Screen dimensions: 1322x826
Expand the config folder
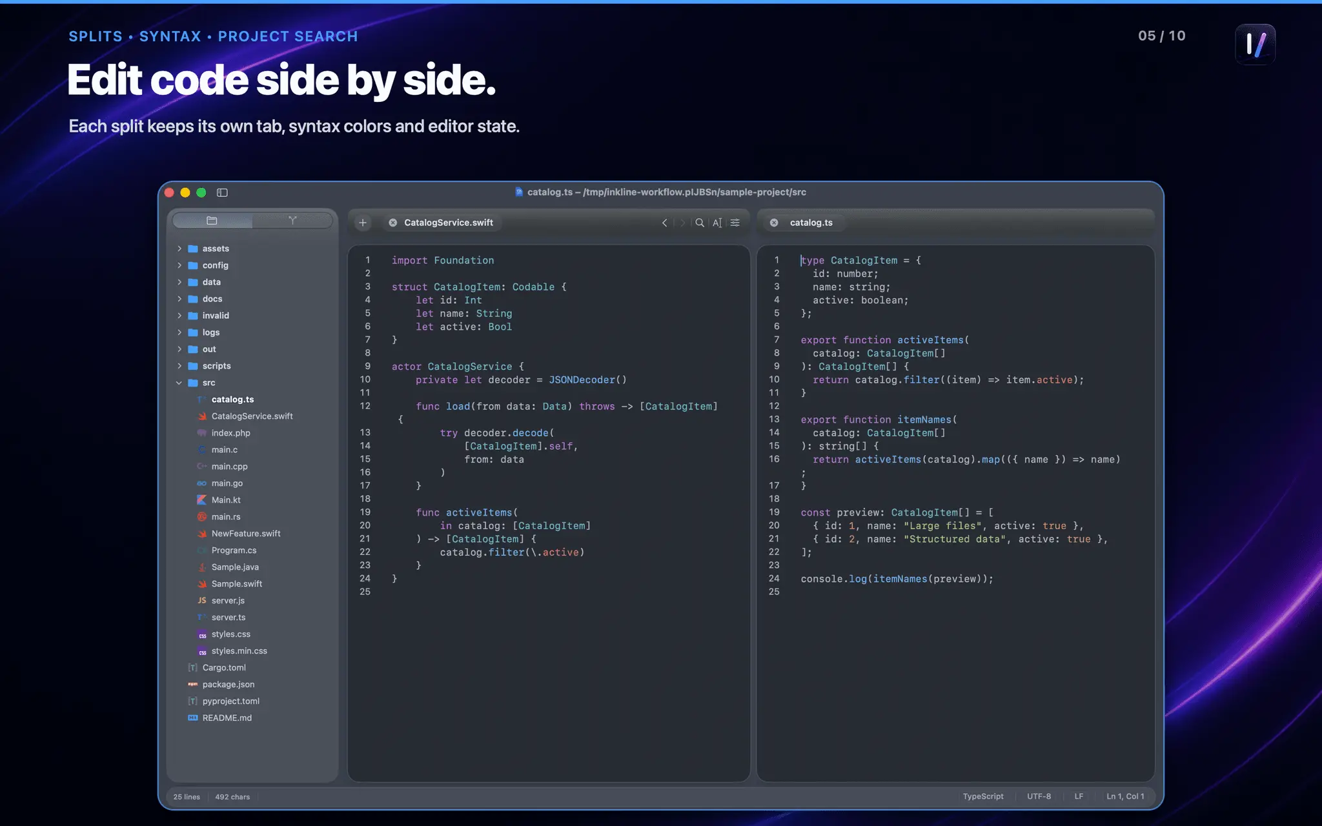point(179,265)
